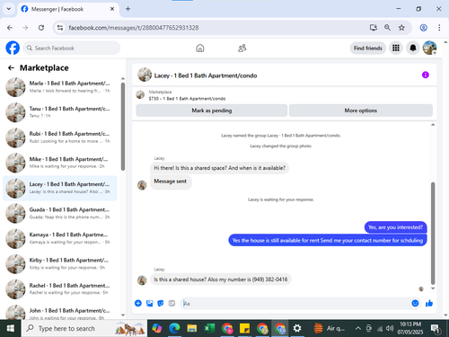Open the Chrome profile icon
This screenshot has width=449, height=337.
pyautogui.click(x=423, y=28)
